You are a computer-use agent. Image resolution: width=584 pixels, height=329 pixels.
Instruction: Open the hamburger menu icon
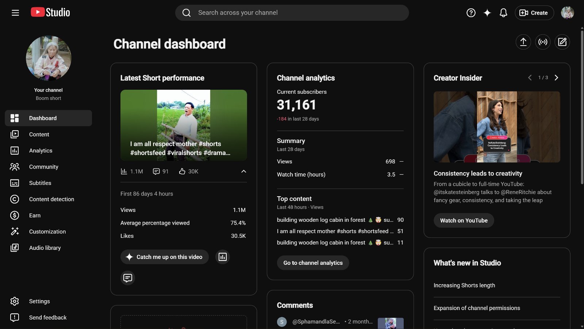tap(15, 13)
